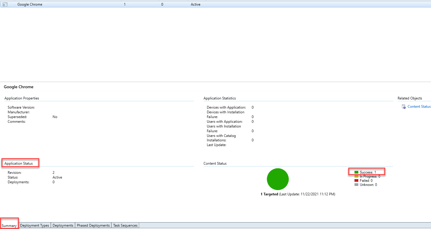Switch to the Deployments tab
Screen dimensions: 431x229
(x=63, y=225)
